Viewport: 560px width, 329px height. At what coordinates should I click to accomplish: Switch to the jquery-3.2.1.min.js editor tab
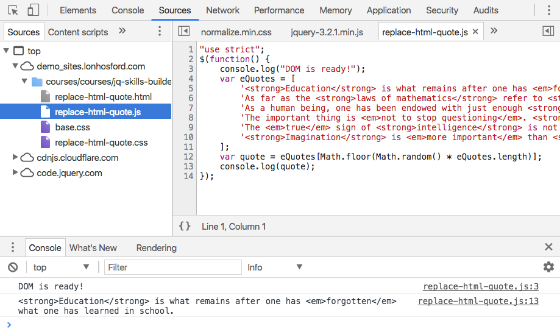click(x=327, y=32)
